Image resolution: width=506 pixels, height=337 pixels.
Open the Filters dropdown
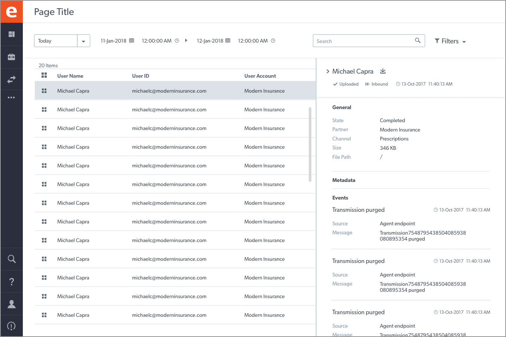pyautogui.click(x=450, y=41)
